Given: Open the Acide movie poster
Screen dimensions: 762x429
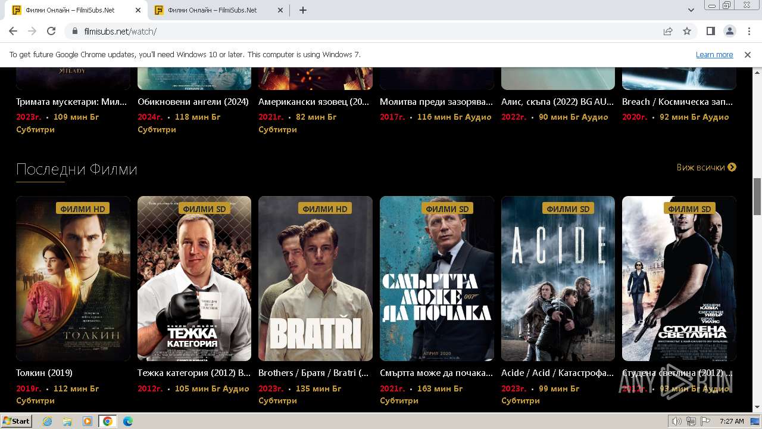Looking at the screenshot, I should point(558,278).
